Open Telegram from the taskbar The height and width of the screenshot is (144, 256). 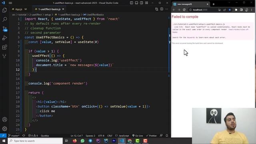[x=90, y=141]
